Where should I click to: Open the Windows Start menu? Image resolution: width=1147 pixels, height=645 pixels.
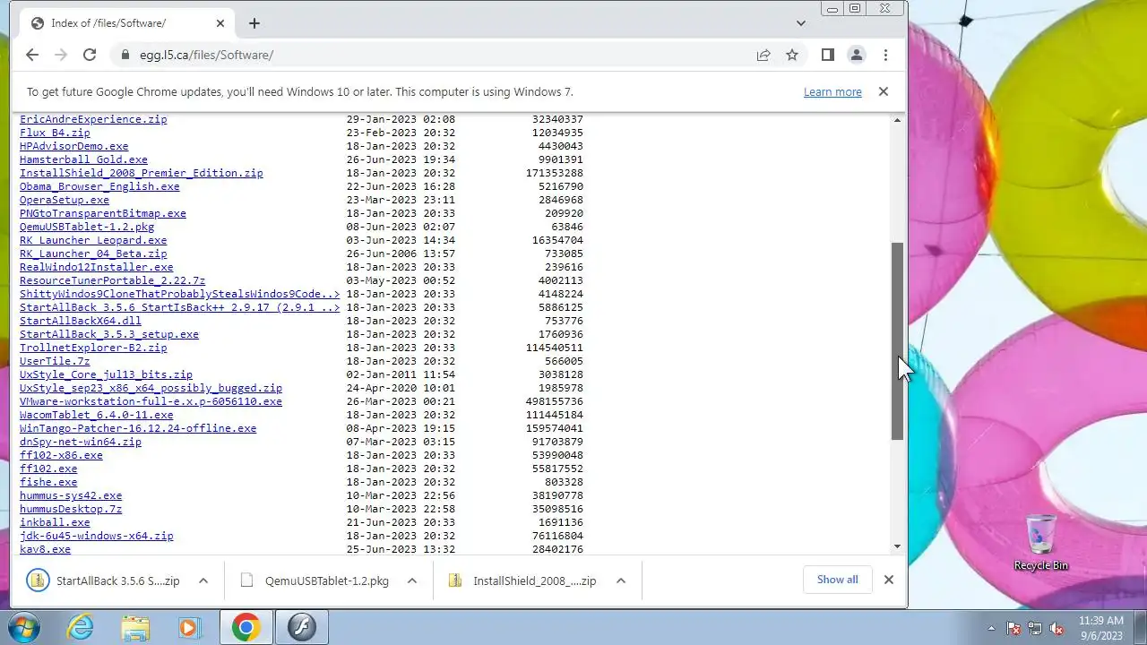[24, 627]
